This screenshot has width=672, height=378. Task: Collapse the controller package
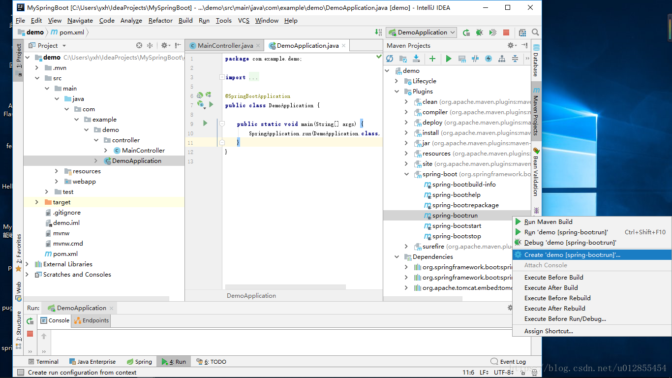point(96,140)
